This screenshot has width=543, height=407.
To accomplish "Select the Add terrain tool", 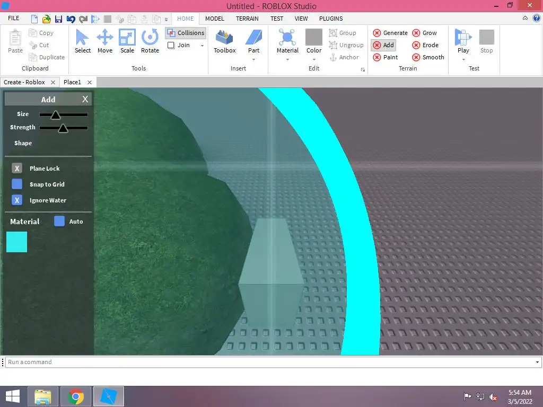I will click(383, 45).
